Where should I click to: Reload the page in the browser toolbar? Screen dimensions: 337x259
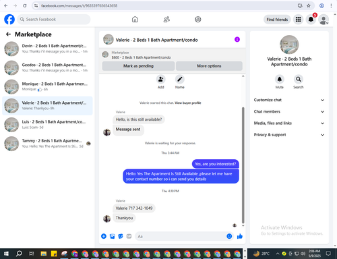tap(25, 5)
